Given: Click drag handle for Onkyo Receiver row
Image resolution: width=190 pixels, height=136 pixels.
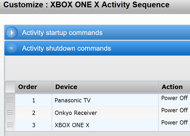Looking at the screenshot, I should pyautogui.click(x=10, y=113).
